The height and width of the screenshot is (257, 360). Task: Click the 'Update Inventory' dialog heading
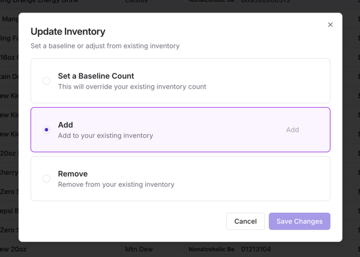(x=68, y=32)
